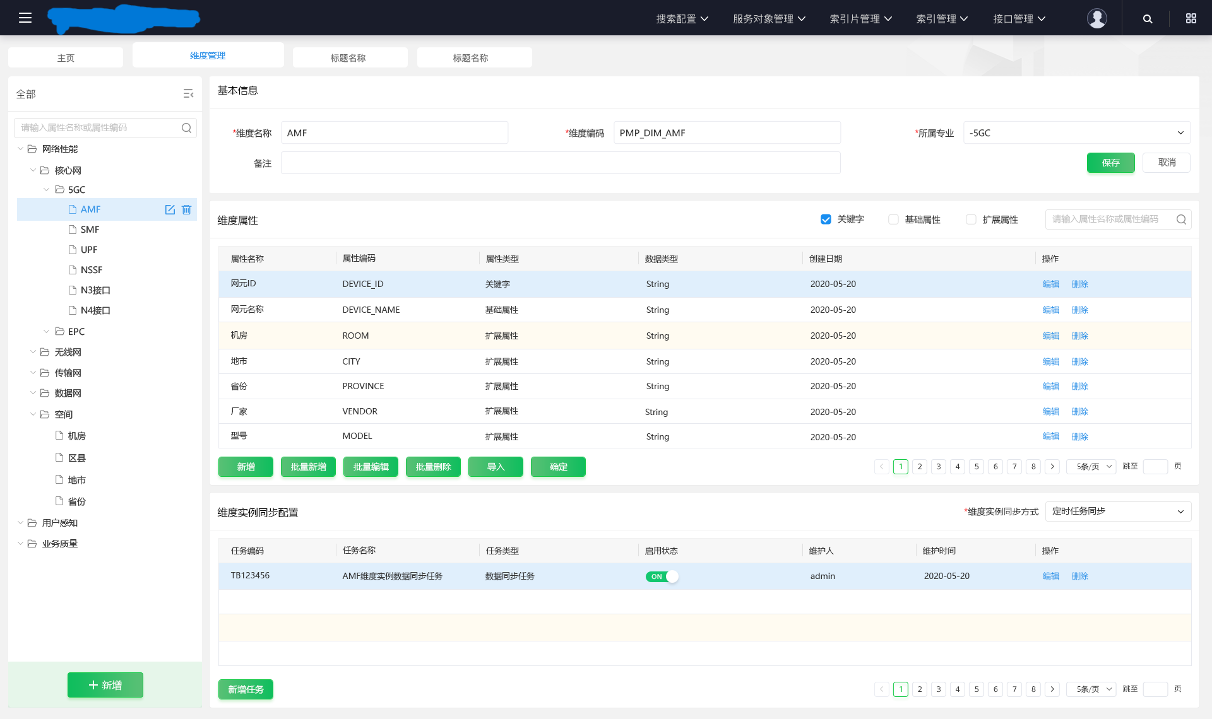
Task: Delete the AMF node with trash icon
Action: tap(186, 209)
